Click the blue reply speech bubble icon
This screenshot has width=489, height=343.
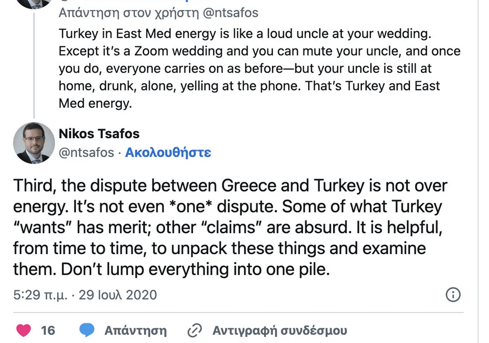point(87,331)
